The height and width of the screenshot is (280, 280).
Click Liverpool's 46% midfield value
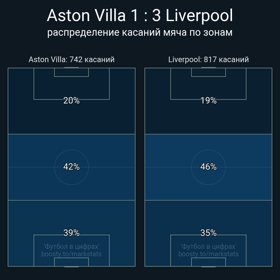[209, 167]
